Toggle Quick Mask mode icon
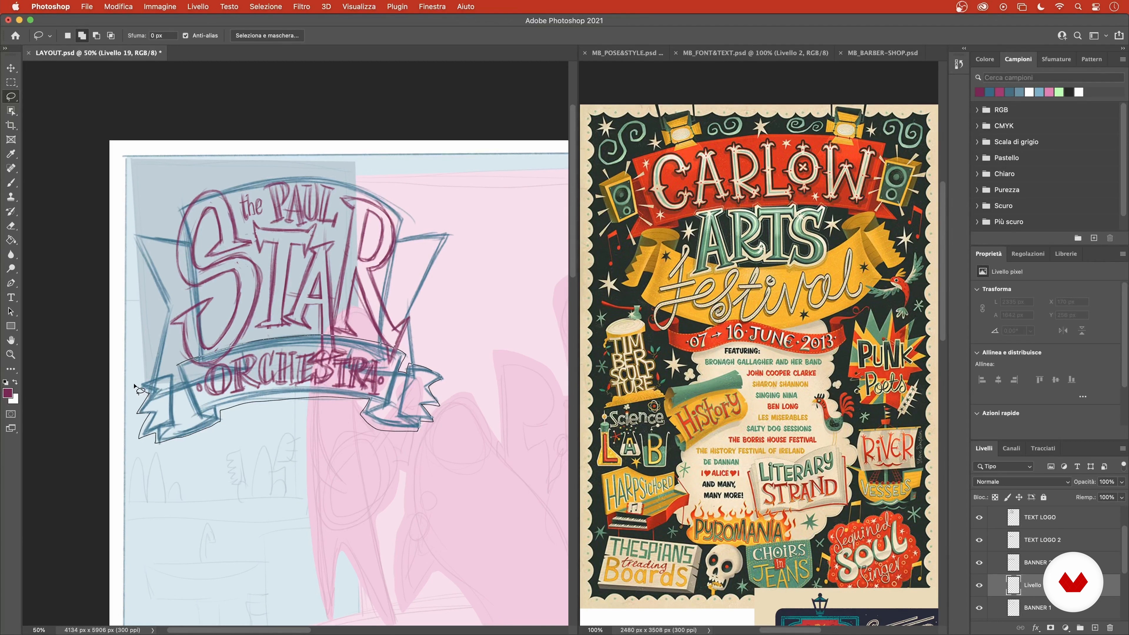 [11, 414]
